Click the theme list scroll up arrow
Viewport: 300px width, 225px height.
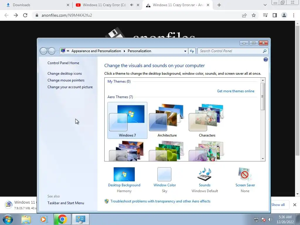pyautogui.click(x=263, y=80)
